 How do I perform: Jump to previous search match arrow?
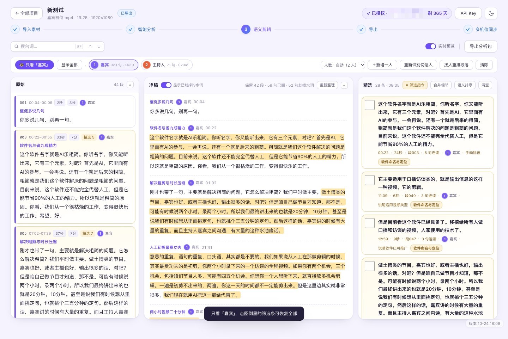pyautogui.click(x=90, y=47)
